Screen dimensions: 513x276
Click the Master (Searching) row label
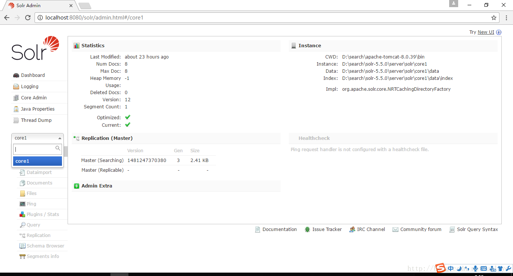tap(102, 160)
